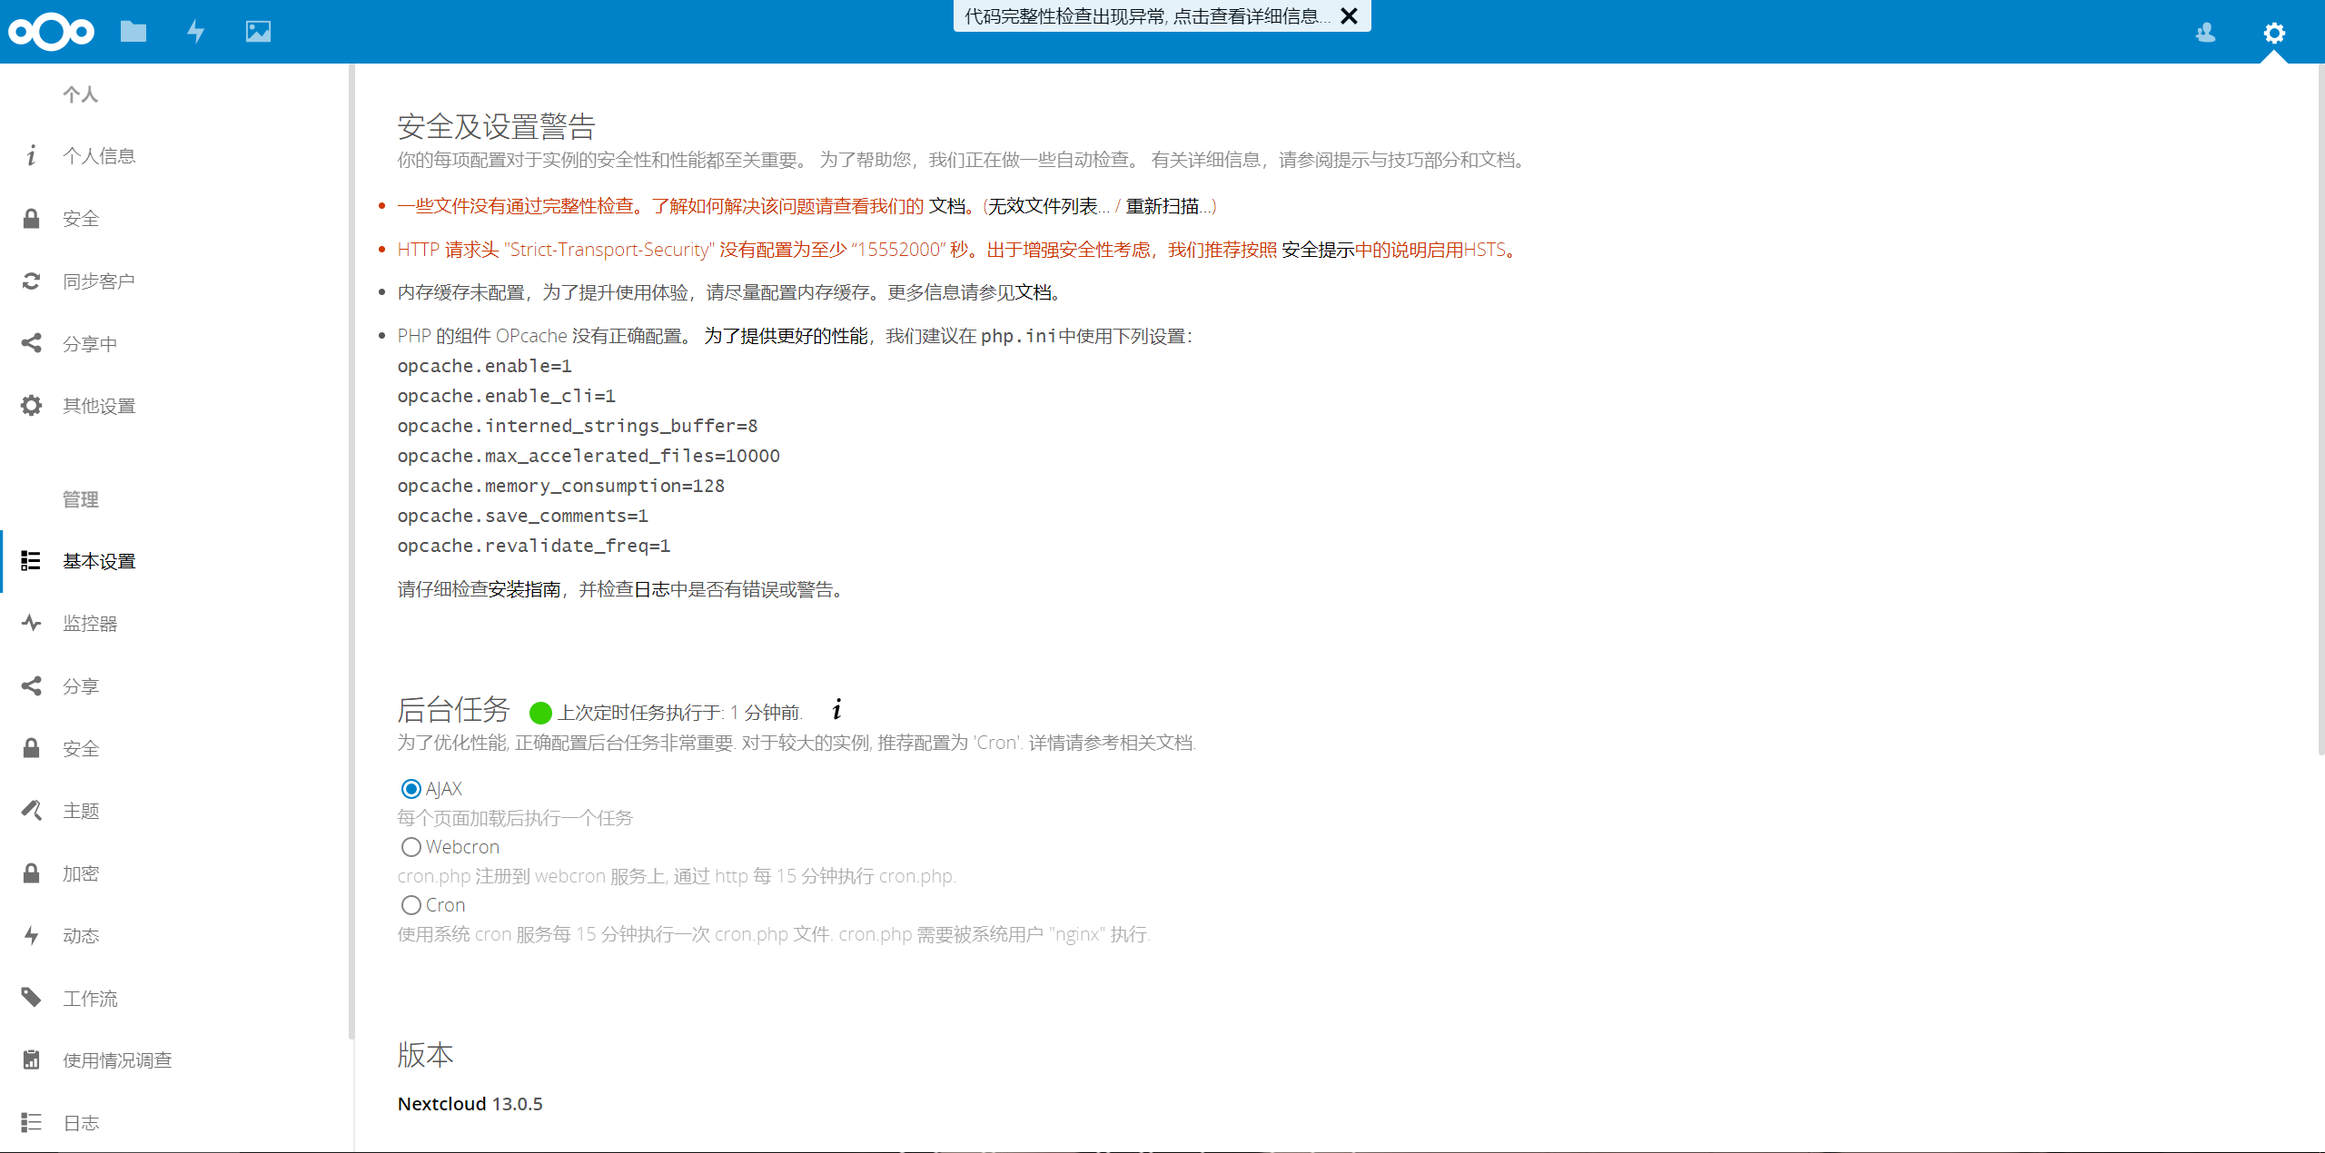
Task: Open 监控器 in the admin sidebar
Action: 90,624
